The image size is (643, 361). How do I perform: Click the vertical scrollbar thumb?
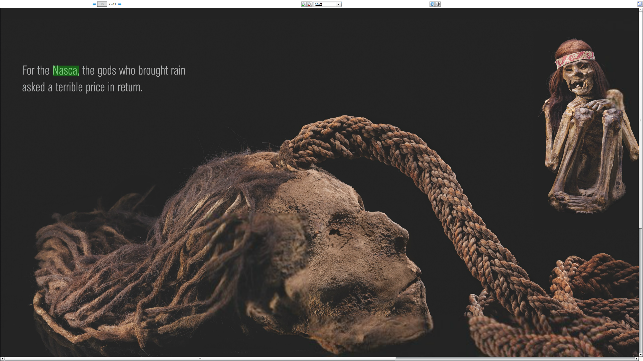(x=640, y=120)
